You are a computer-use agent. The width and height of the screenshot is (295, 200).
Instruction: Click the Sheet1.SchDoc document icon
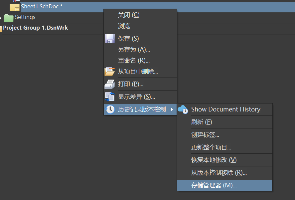click(15, 7)
